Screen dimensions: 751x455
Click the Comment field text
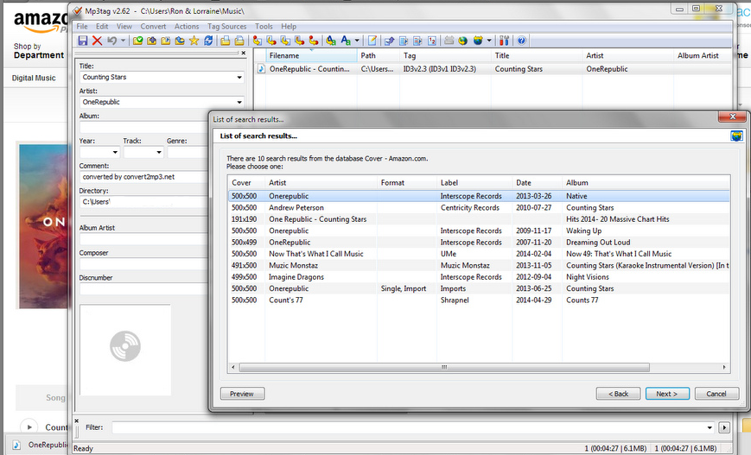coord(129,177)
